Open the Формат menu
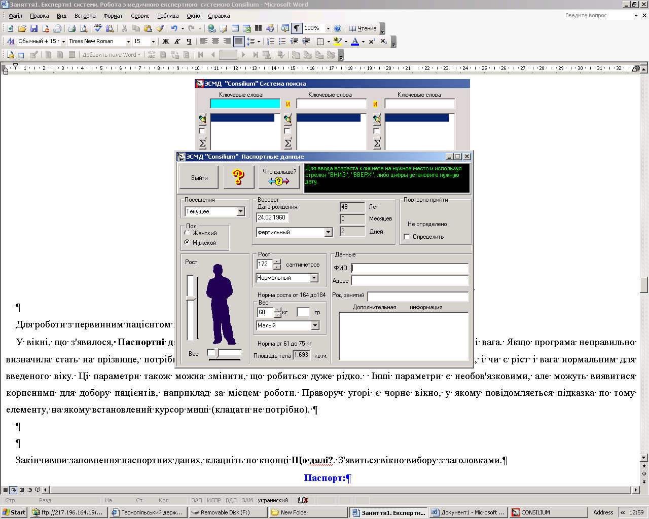This screenshot has height=519, width=649. click(113, 16)
